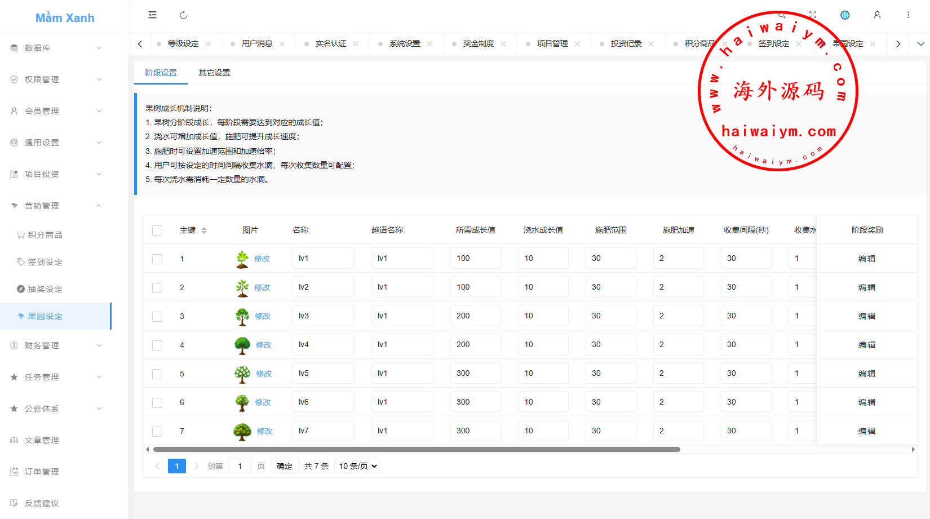This screenshot has height=519, width=930.
Task: Close the 用户消息 tab with its X
Action: (x=282, y=44)
